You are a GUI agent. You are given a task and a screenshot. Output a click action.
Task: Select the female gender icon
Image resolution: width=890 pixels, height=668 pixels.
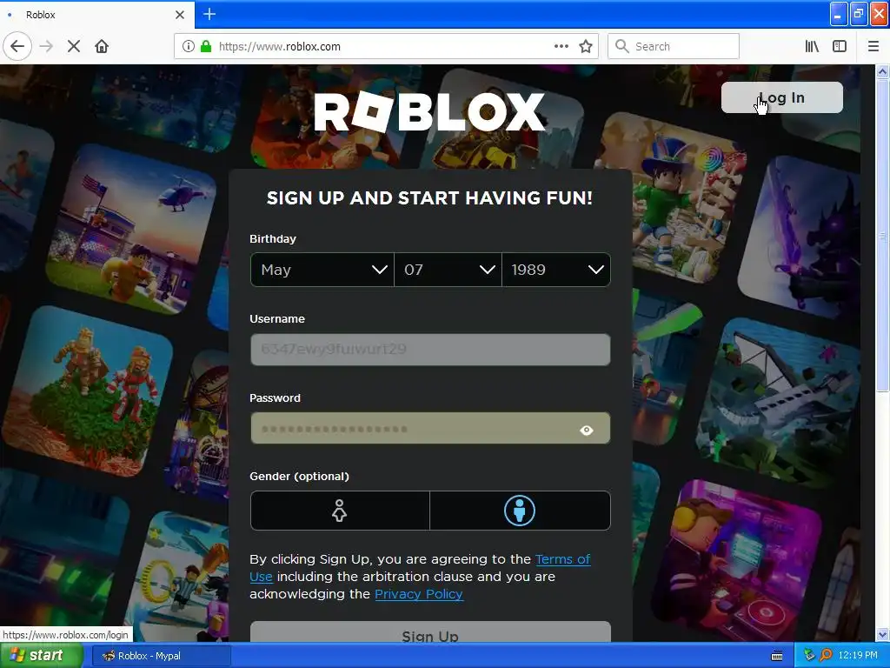340,511
